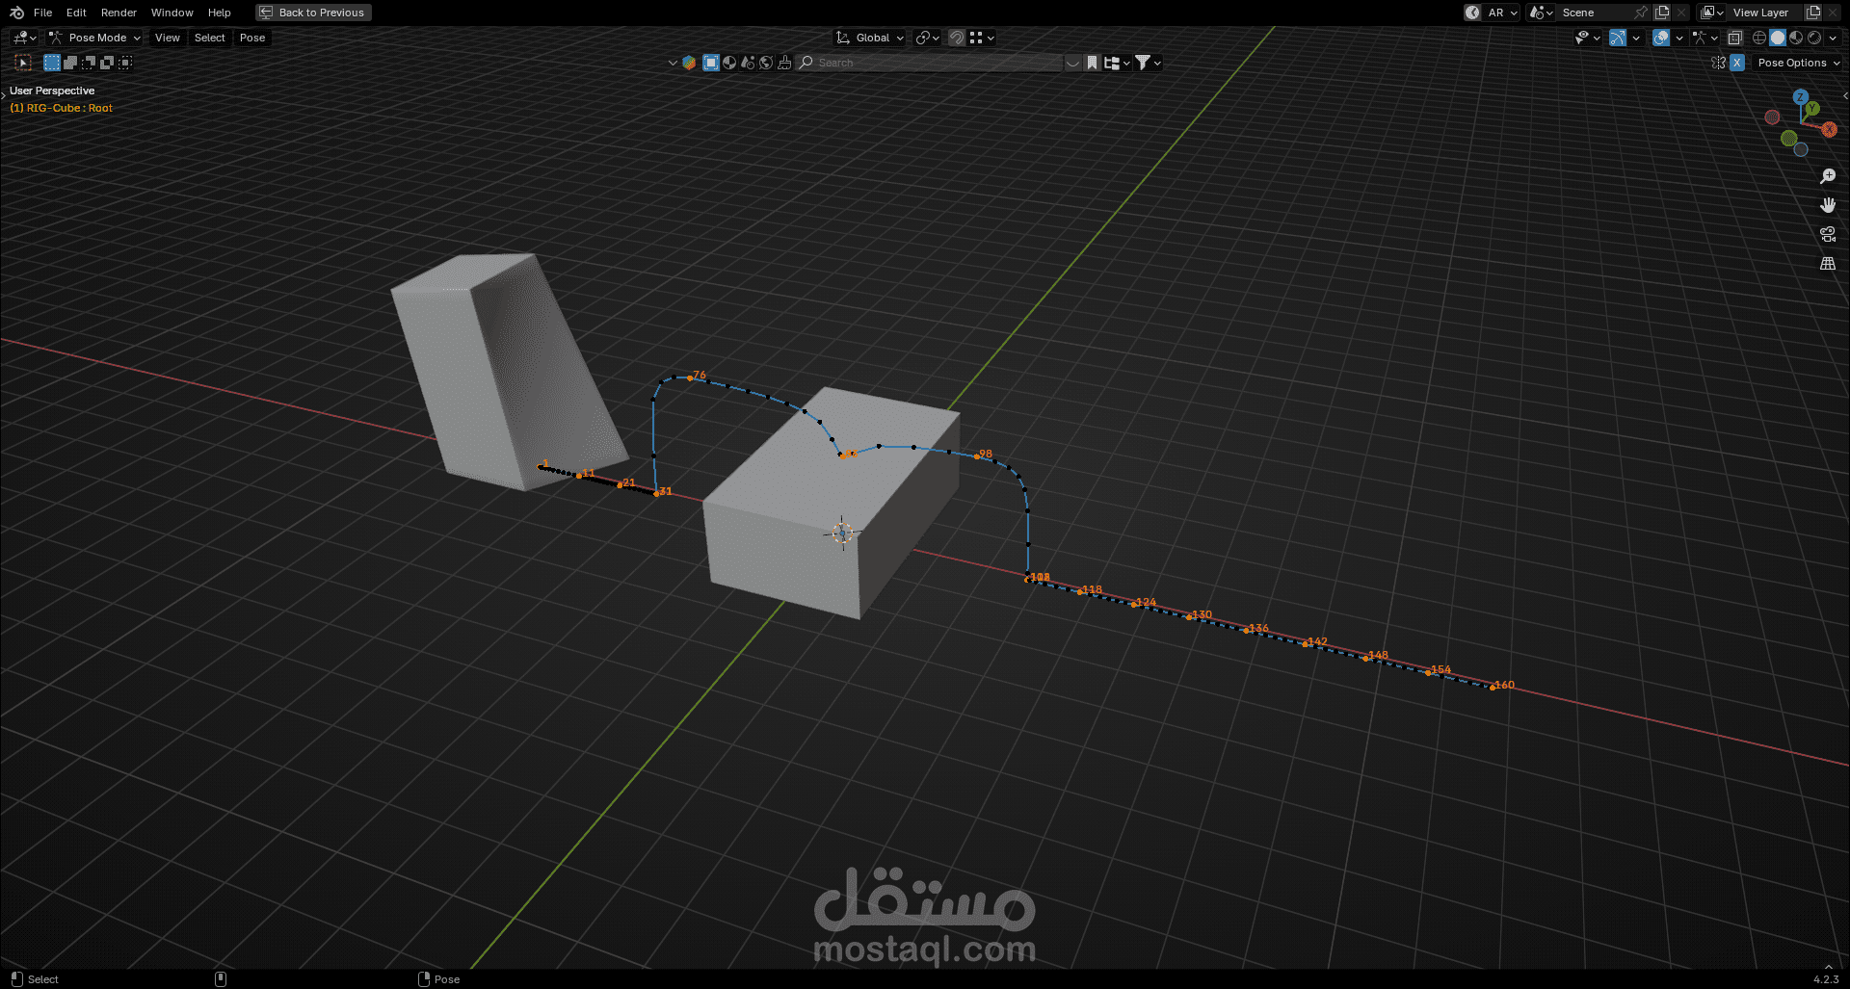Click the pan hand icon in the sidebar

[x=1828, y=205]
